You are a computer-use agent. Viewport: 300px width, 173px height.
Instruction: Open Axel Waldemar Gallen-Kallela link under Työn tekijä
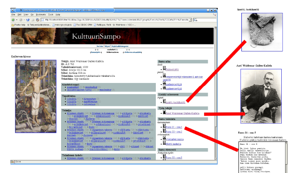click(x=182, y=113)
